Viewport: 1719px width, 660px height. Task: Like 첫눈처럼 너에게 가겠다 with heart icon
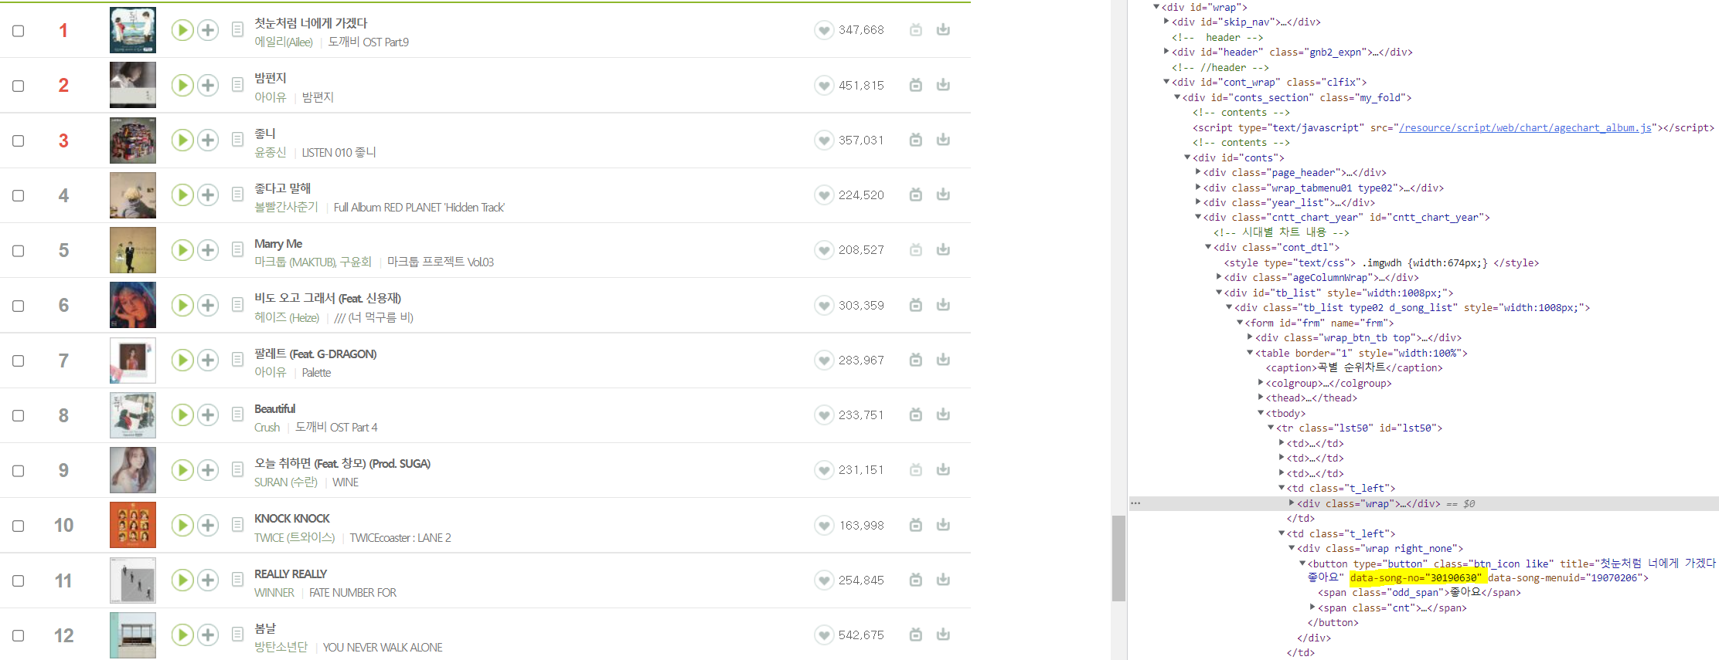[824, 30]
